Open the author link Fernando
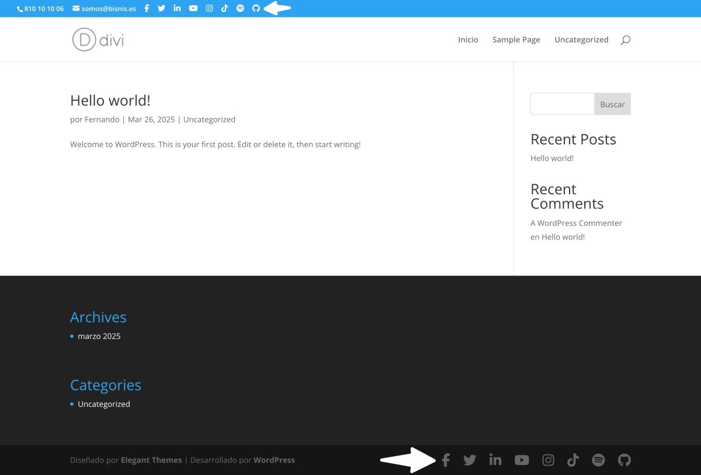This screenshot has width=701, height=475. point(102,120)
